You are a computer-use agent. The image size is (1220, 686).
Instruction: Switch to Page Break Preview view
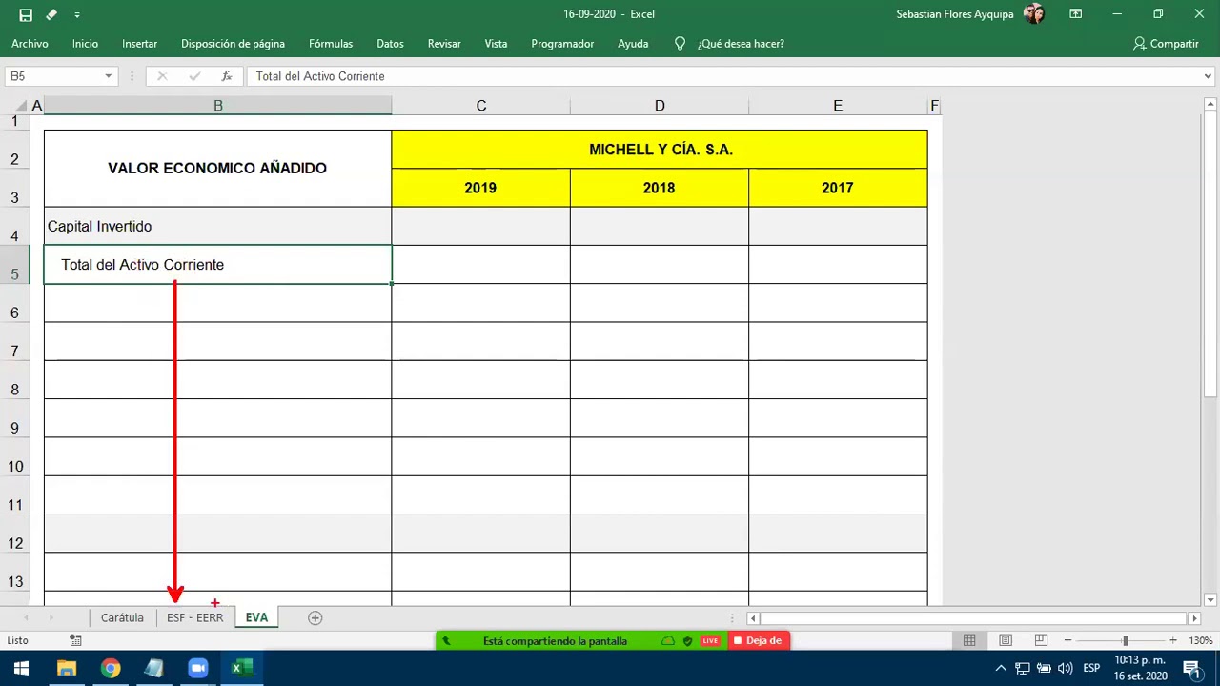[x=1041, y=640]
